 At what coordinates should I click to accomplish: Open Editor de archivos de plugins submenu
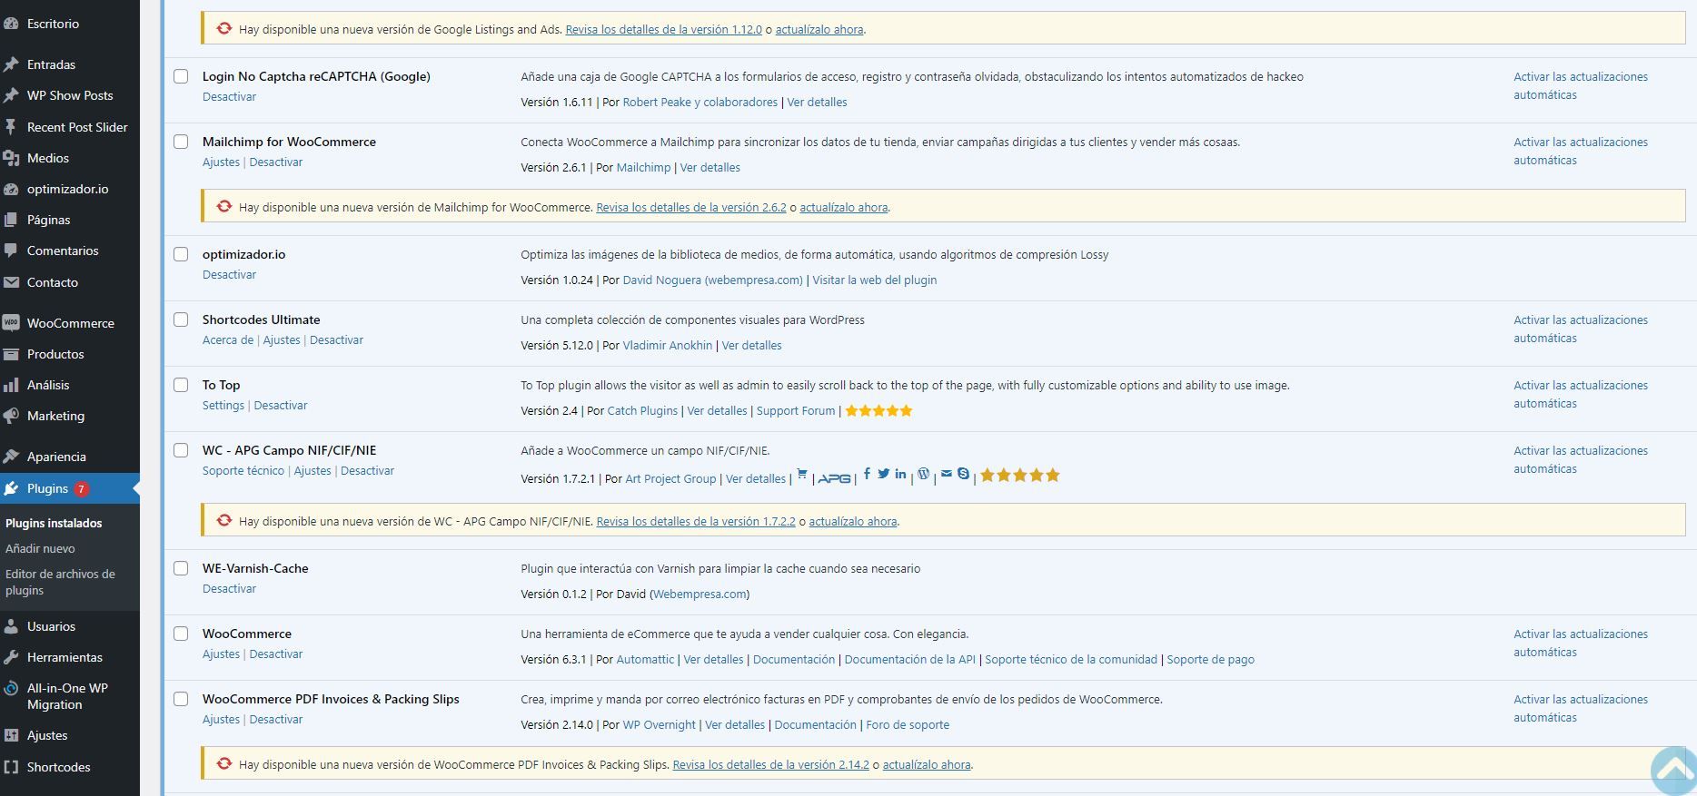[60, 582]
